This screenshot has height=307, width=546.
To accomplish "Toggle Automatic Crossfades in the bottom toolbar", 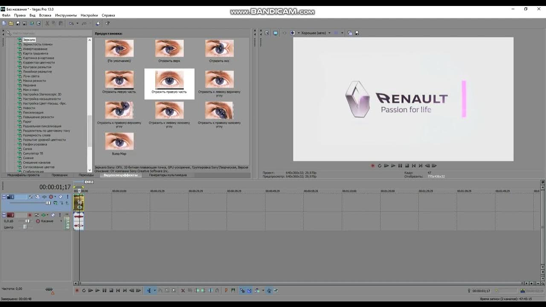I will pyautogui.click(x=249, y=290).
